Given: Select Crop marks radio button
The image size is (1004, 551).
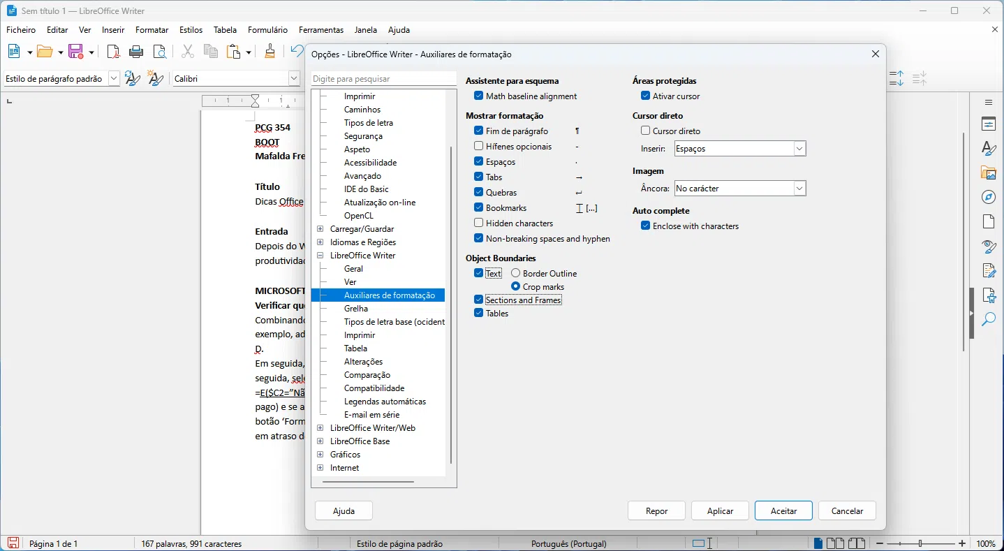Looking at the screenshot, I should tap(516, 287).
